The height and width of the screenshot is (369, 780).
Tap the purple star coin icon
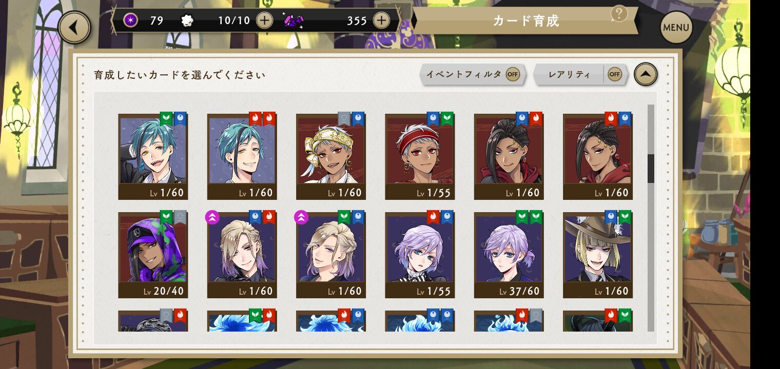click(131, 20)
